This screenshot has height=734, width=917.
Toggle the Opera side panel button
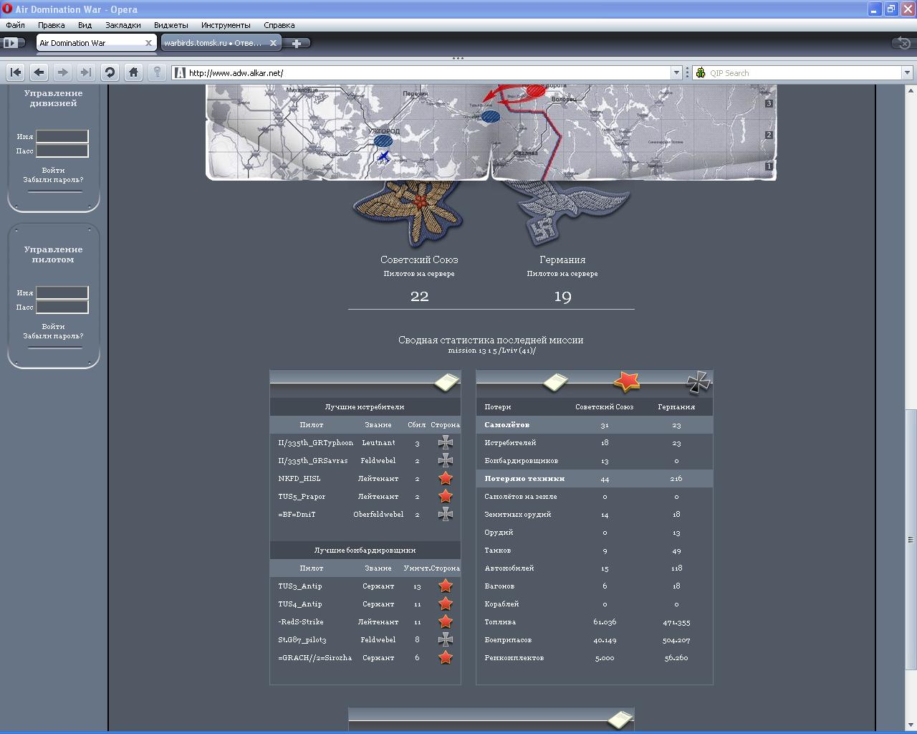tap(12, 43)
